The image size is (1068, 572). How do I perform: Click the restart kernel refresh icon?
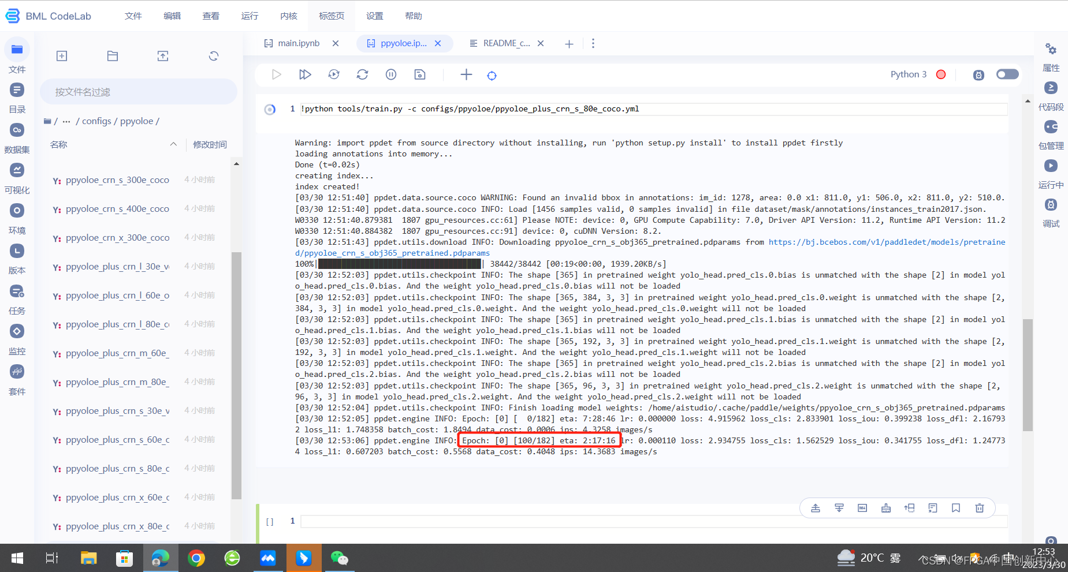[x=362, y=74]
